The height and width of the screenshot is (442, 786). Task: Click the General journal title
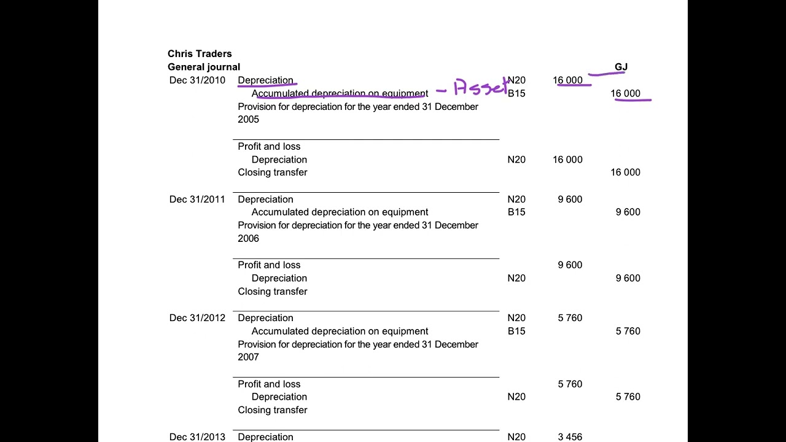(204, 67)
